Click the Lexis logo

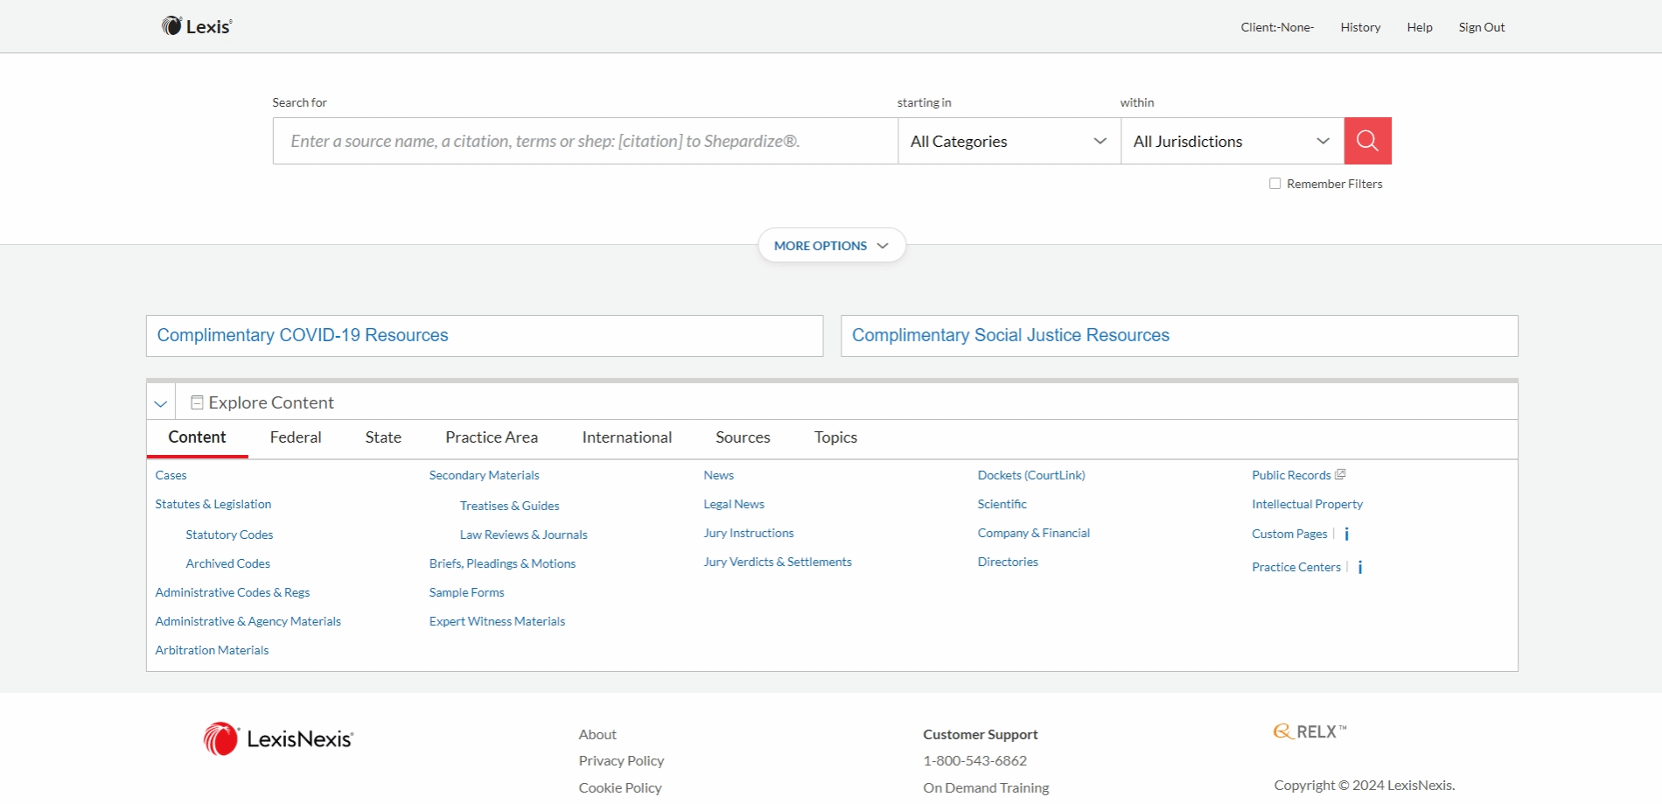(x=197, y=26)
